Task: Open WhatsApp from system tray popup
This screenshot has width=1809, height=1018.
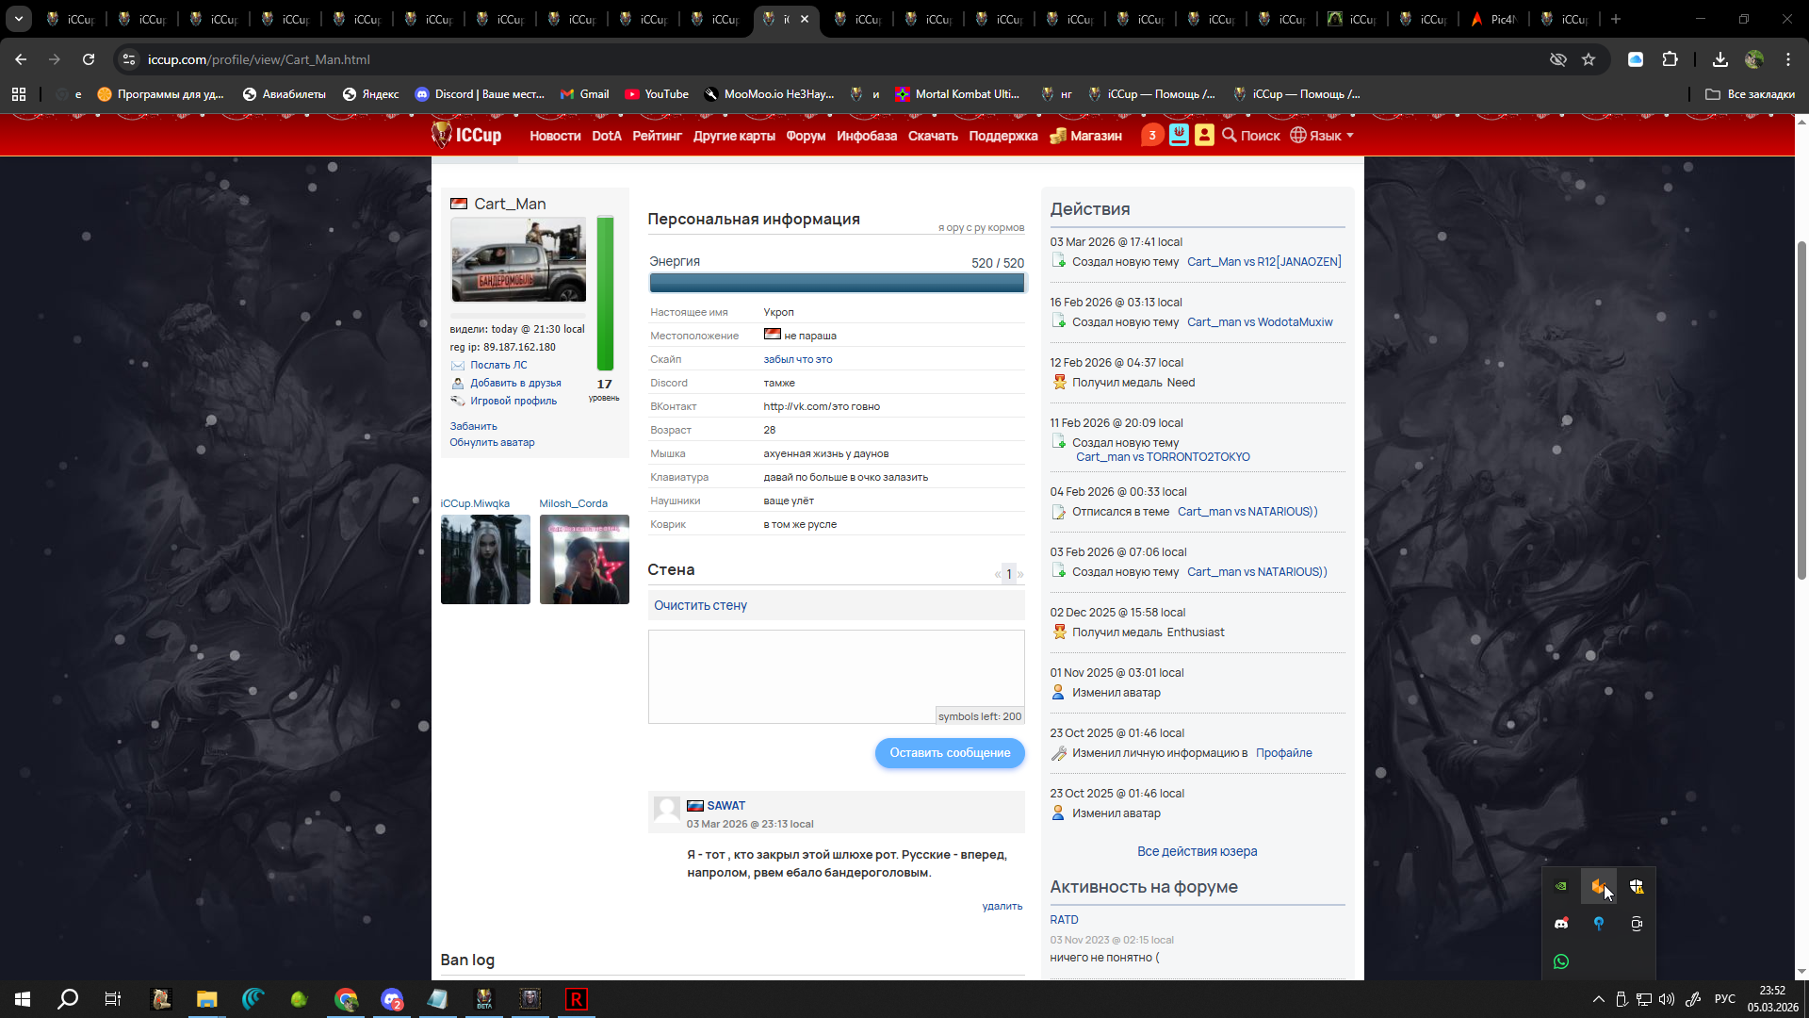Action: pyautogui.click(x=1561, y=961)
